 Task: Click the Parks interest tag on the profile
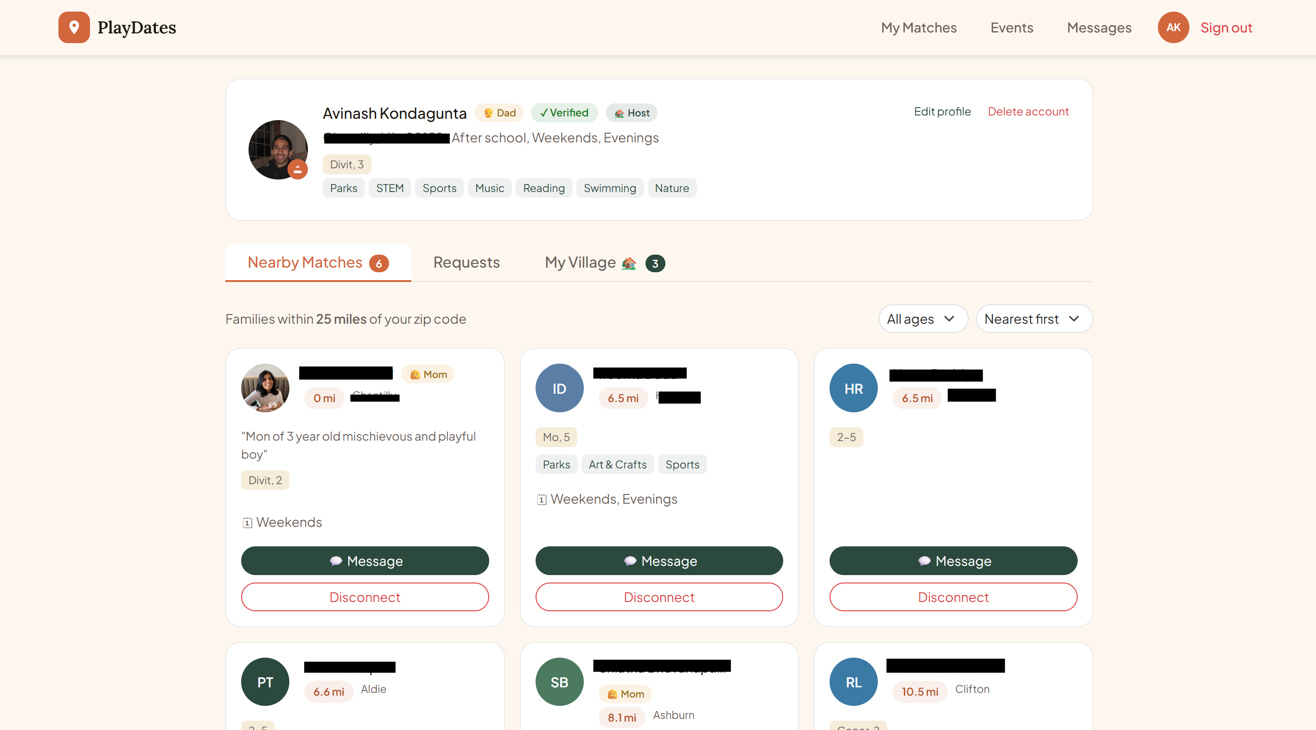[344, 188]
